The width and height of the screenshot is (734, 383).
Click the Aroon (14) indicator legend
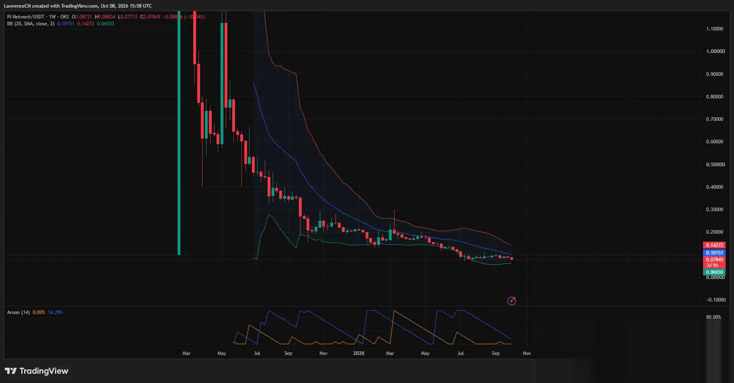18,312
